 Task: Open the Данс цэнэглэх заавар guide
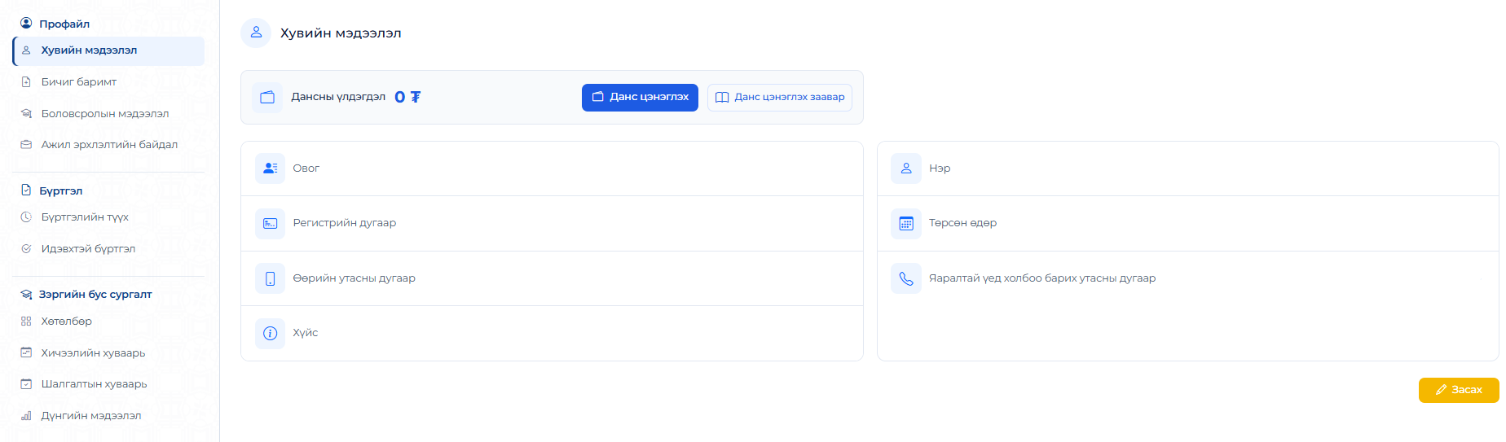(x=780, y=97)
